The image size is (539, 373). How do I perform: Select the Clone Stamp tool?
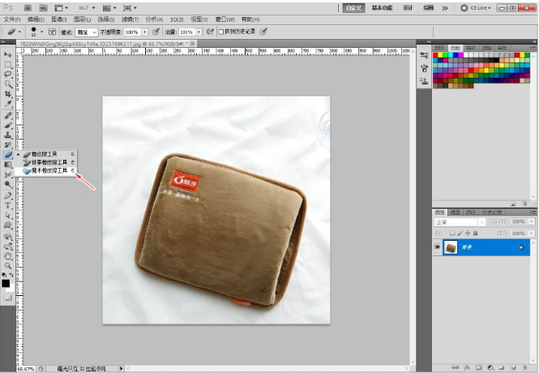pyautogui.click(x=7, y=135)
